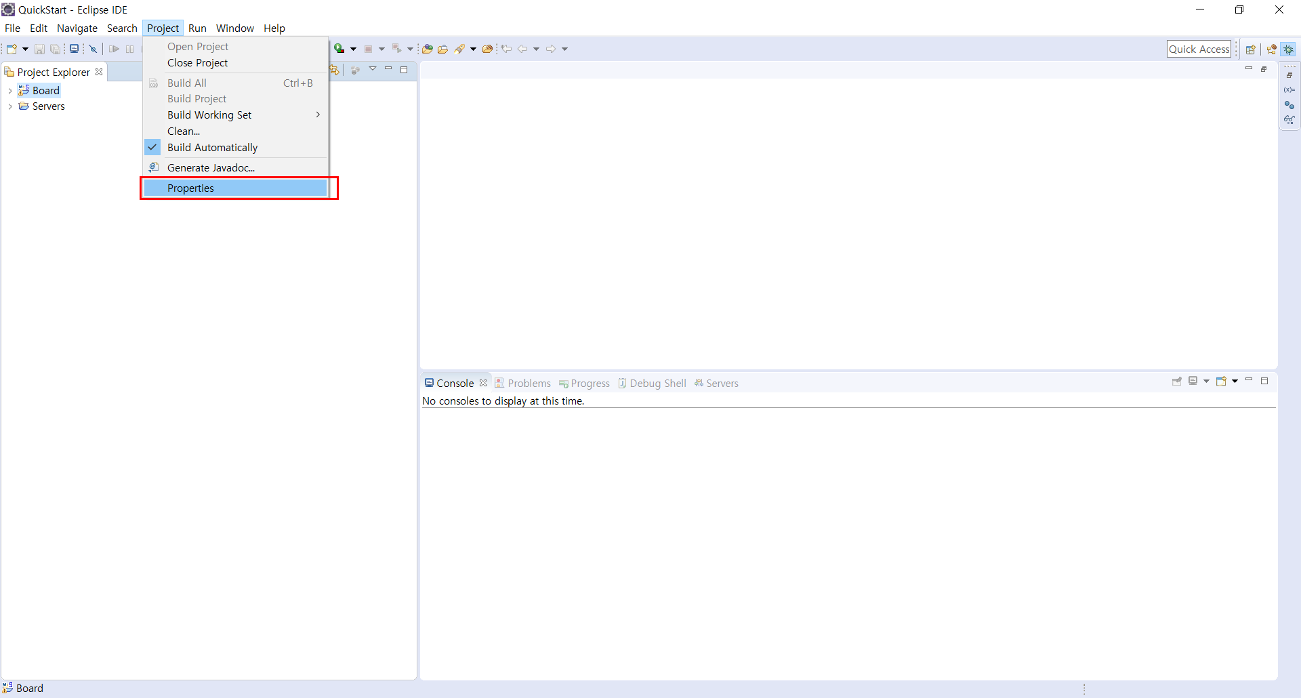The image size is (1301, 698).
Task: Click the Resume debug icon
Action: point(114,49)
